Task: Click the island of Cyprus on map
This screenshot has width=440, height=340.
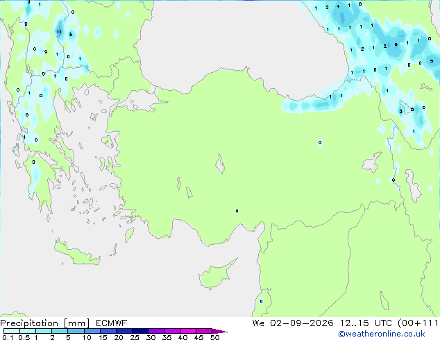Action: [214, 275]
